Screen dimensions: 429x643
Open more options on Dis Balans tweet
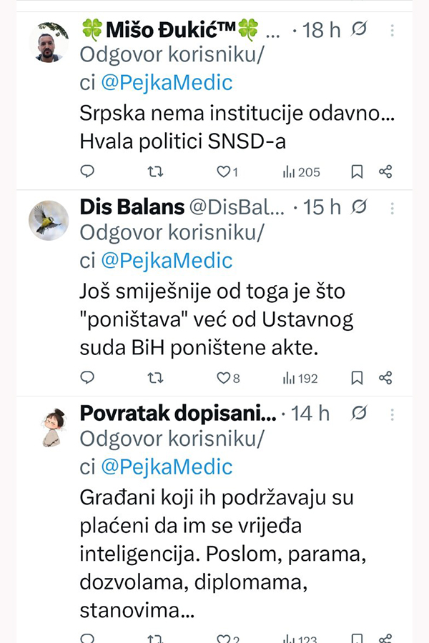(x=392, y=207)
